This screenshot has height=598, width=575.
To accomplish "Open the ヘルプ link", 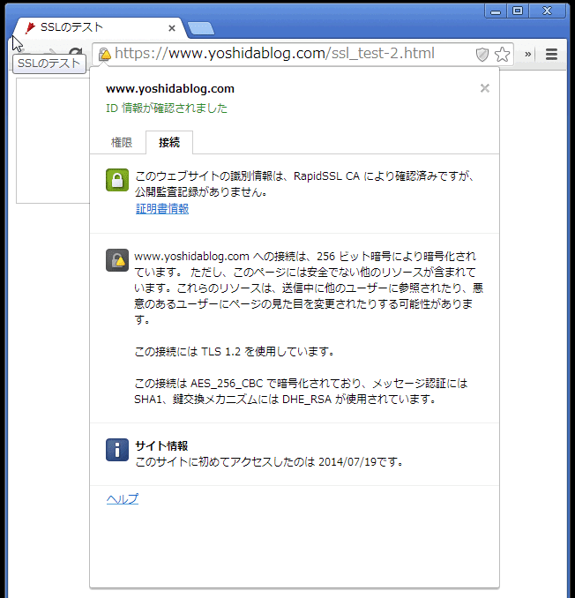I will point(123,499).
